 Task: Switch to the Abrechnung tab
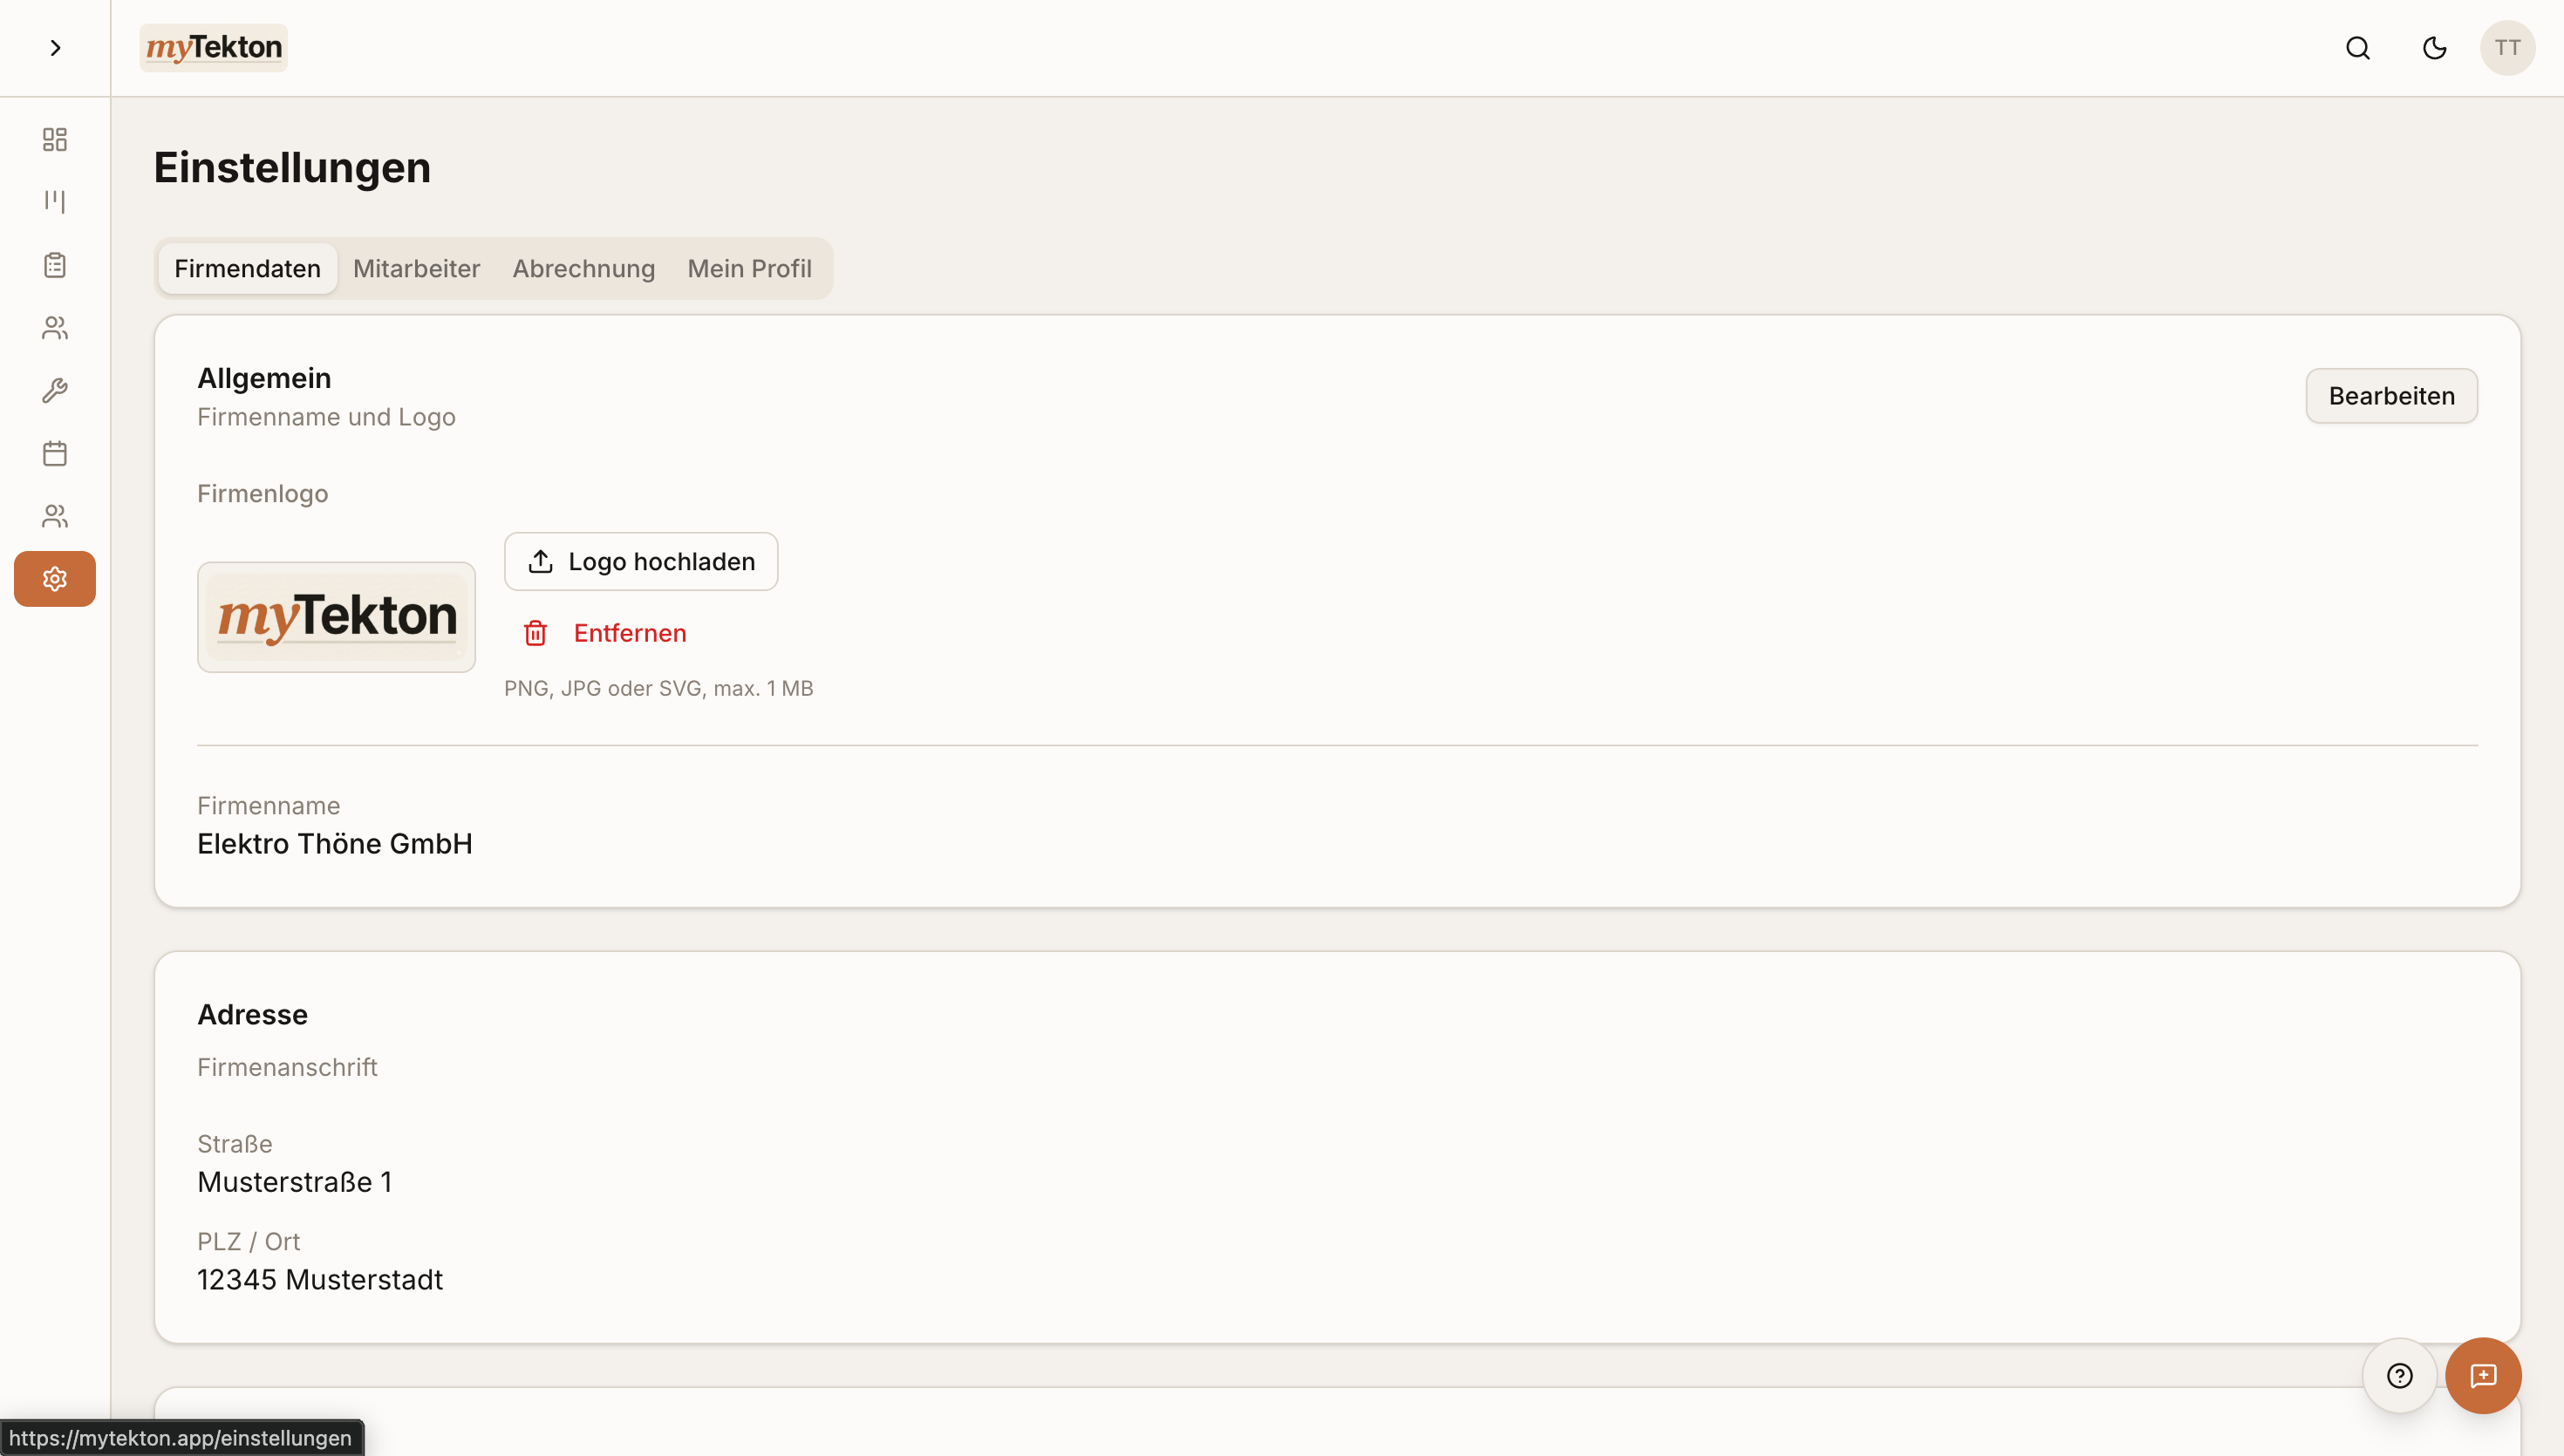tap(583, 268)
